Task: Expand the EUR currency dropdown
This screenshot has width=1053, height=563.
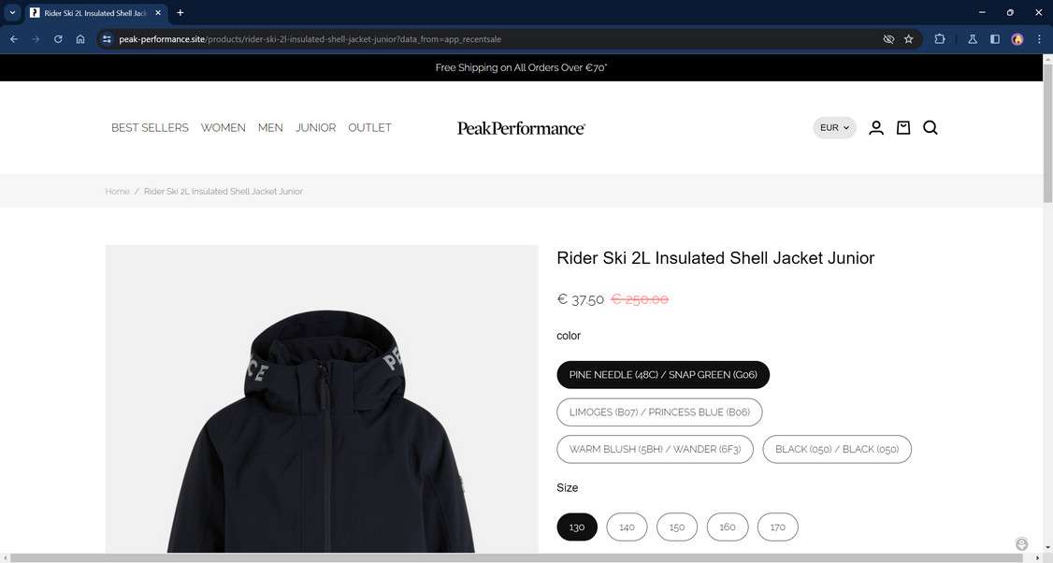Action: [x=835, y=127]
